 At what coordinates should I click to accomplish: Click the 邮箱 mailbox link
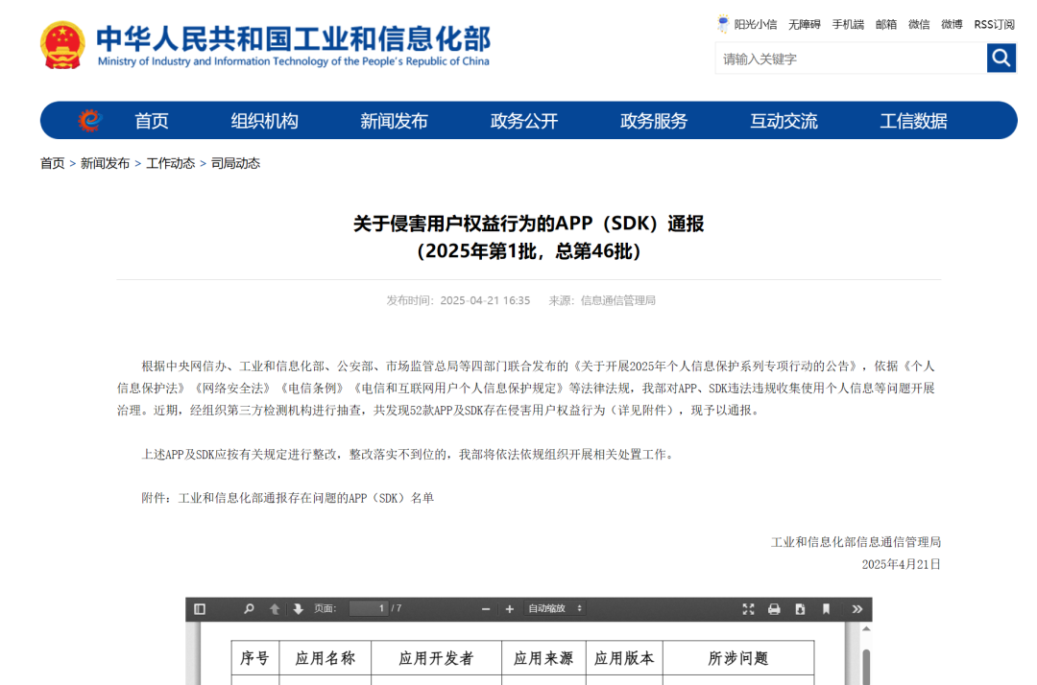tap(886, 24)
